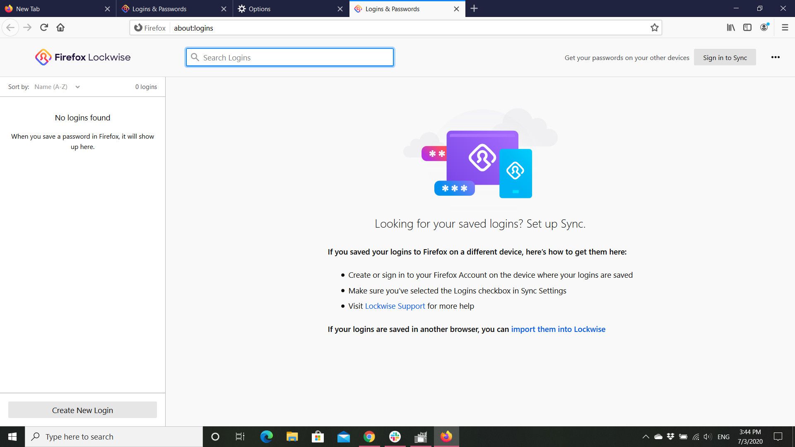The image size is (795, 447).
Task: Open the Lockwise three-dot options menu
Action: click(x=776, y=57)
